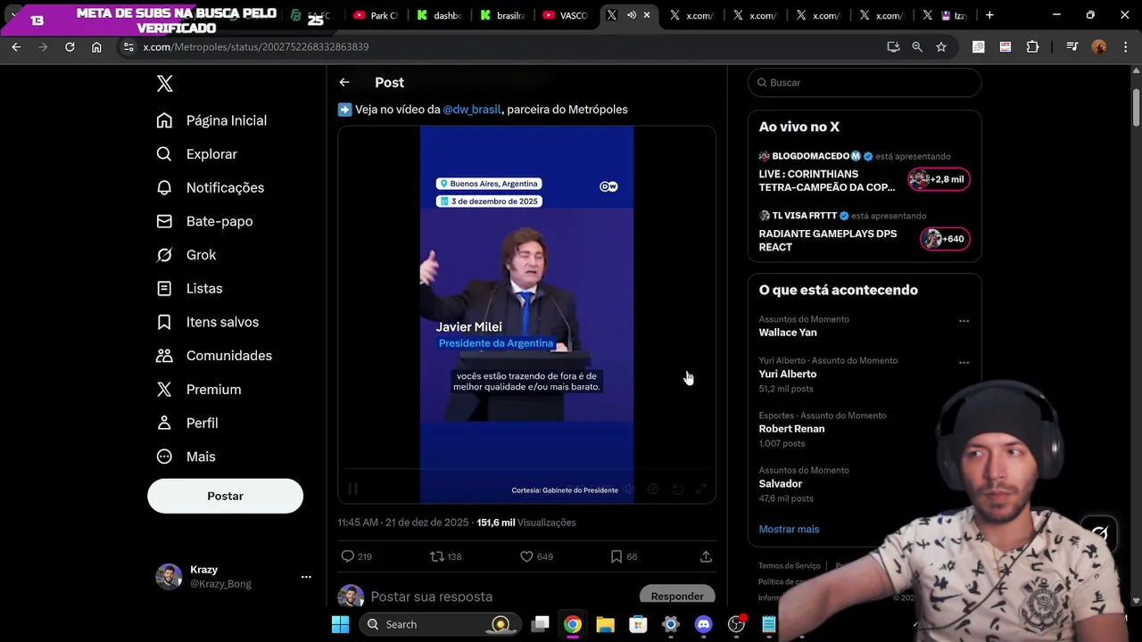Open options for Yuri Alberto trend

tap(964, 363)
